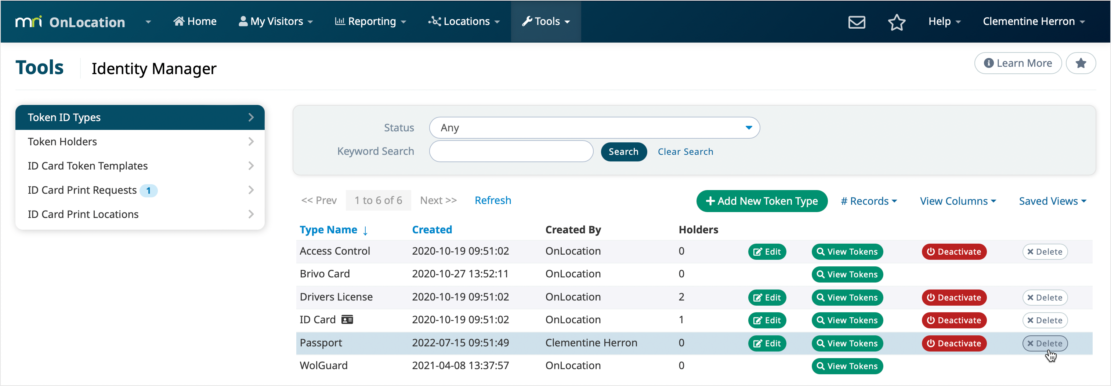Open ID Card Print Locations section
This screenshot has width=1111, height=386.
[140, 214]
